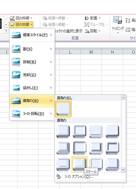Open the 回転 rotate dropdown

click(93, 31)
